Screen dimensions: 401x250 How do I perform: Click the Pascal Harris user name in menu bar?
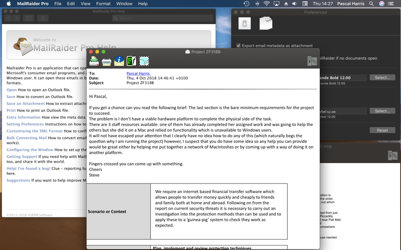pos(350,3)
